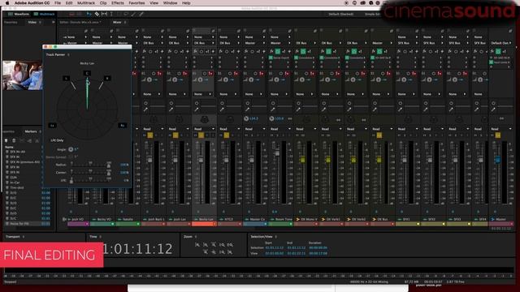Viewport: 520px width, 292px height.
Task: Open output bus dropdown on Becky Lav strip
Action: pyautogui.click(x=204, y=43)
